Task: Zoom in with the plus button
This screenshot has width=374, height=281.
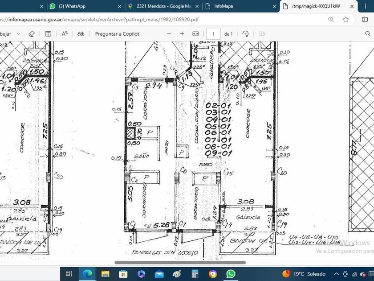Action: click(182, 34)
